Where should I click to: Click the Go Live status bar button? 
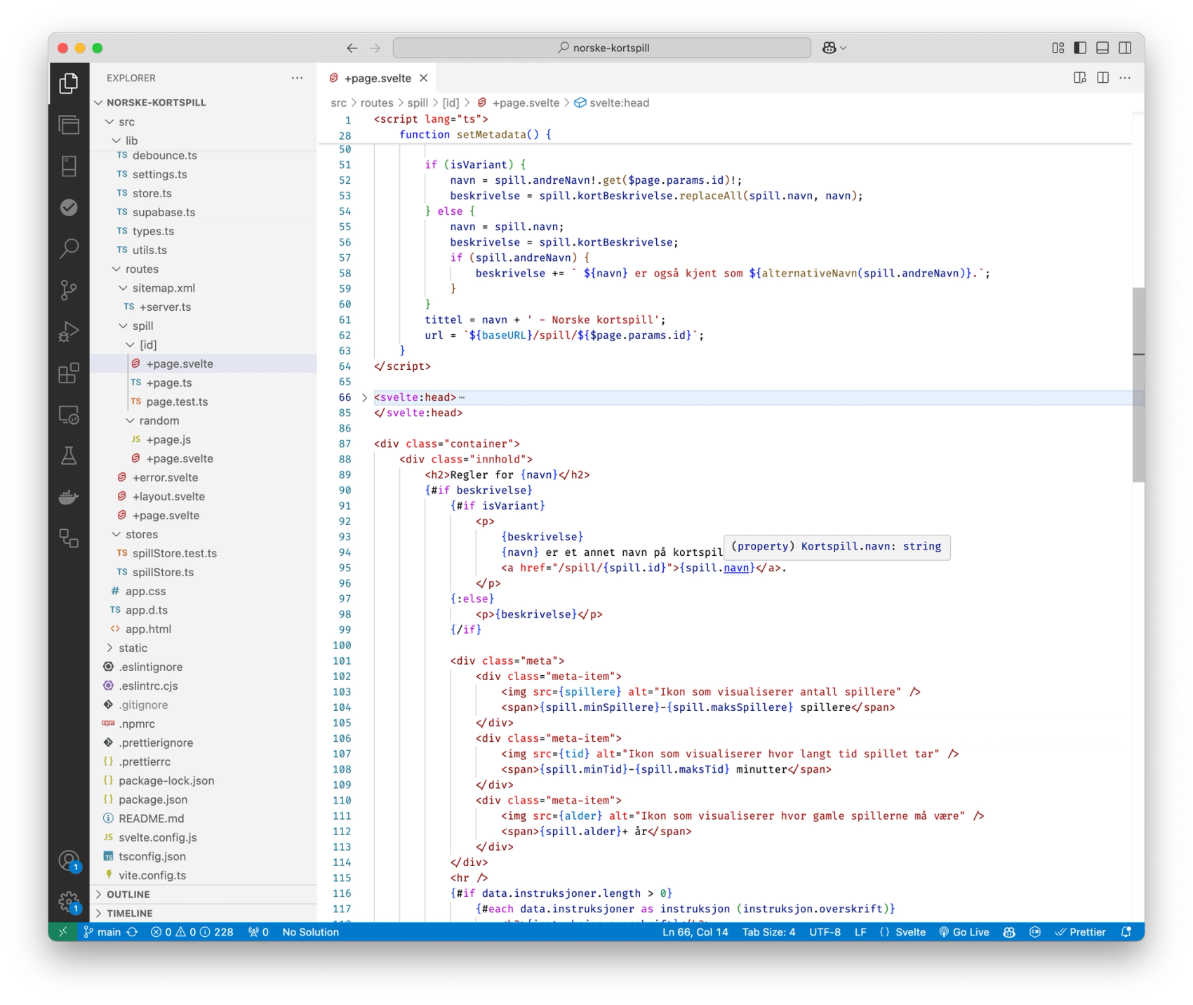click(964, 932)
